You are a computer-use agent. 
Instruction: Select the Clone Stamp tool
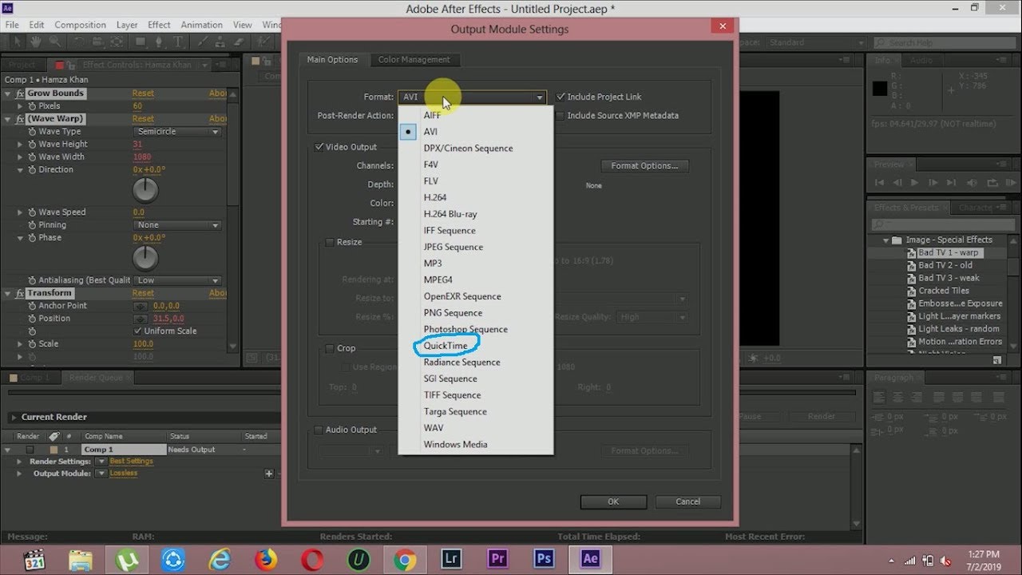point(220,42)
